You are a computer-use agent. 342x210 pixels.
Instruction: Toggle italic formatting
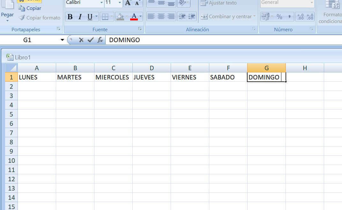[x=80, y=17]
